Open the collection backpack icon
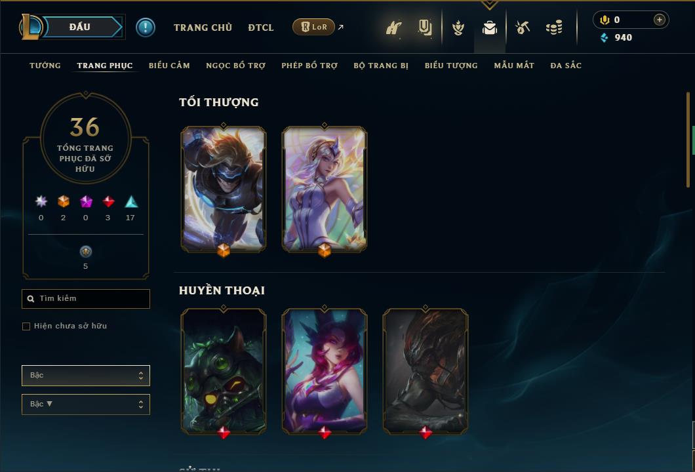This screenshot has height=472, width=695. point(490,28)
